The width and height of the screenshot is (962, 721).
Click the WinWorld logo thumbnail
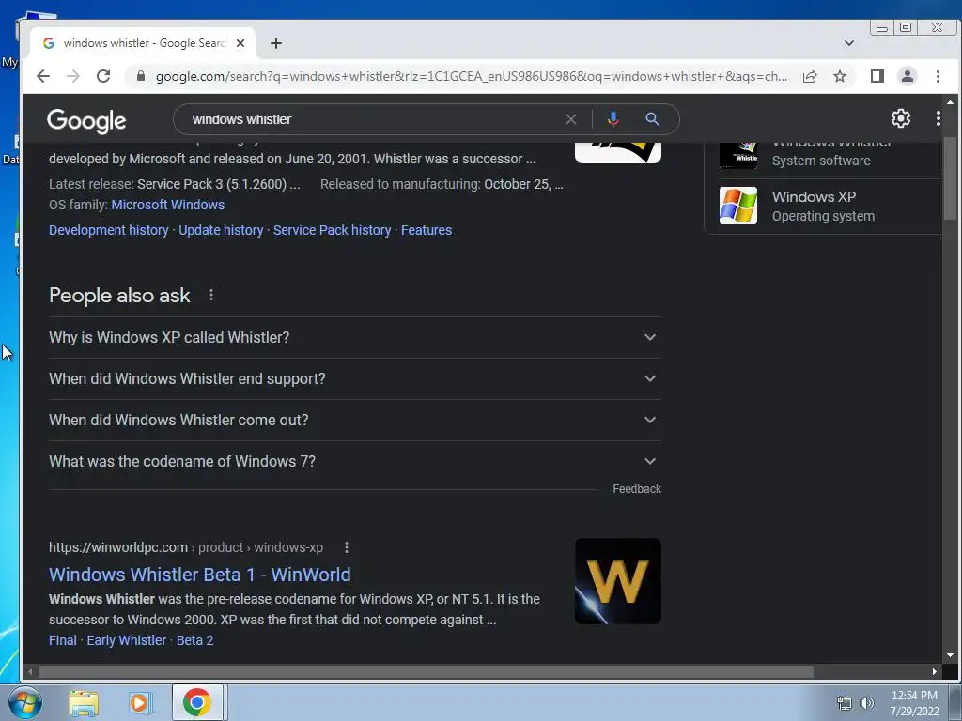click(x=618, y=581)
